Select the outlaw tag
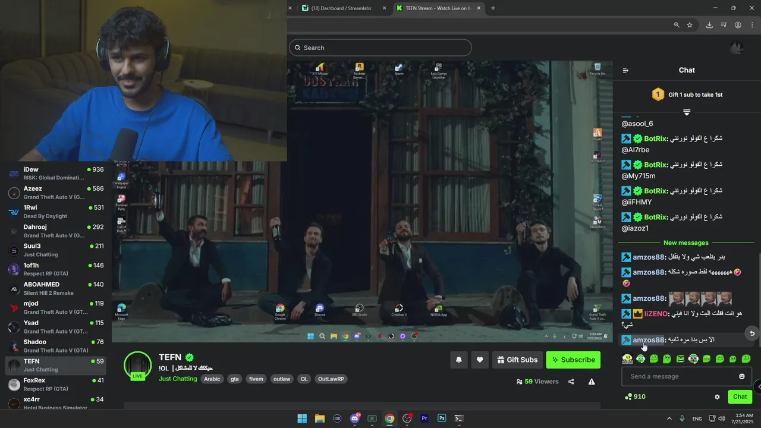The width and height of the screenshot is (761, 428). 282,379
